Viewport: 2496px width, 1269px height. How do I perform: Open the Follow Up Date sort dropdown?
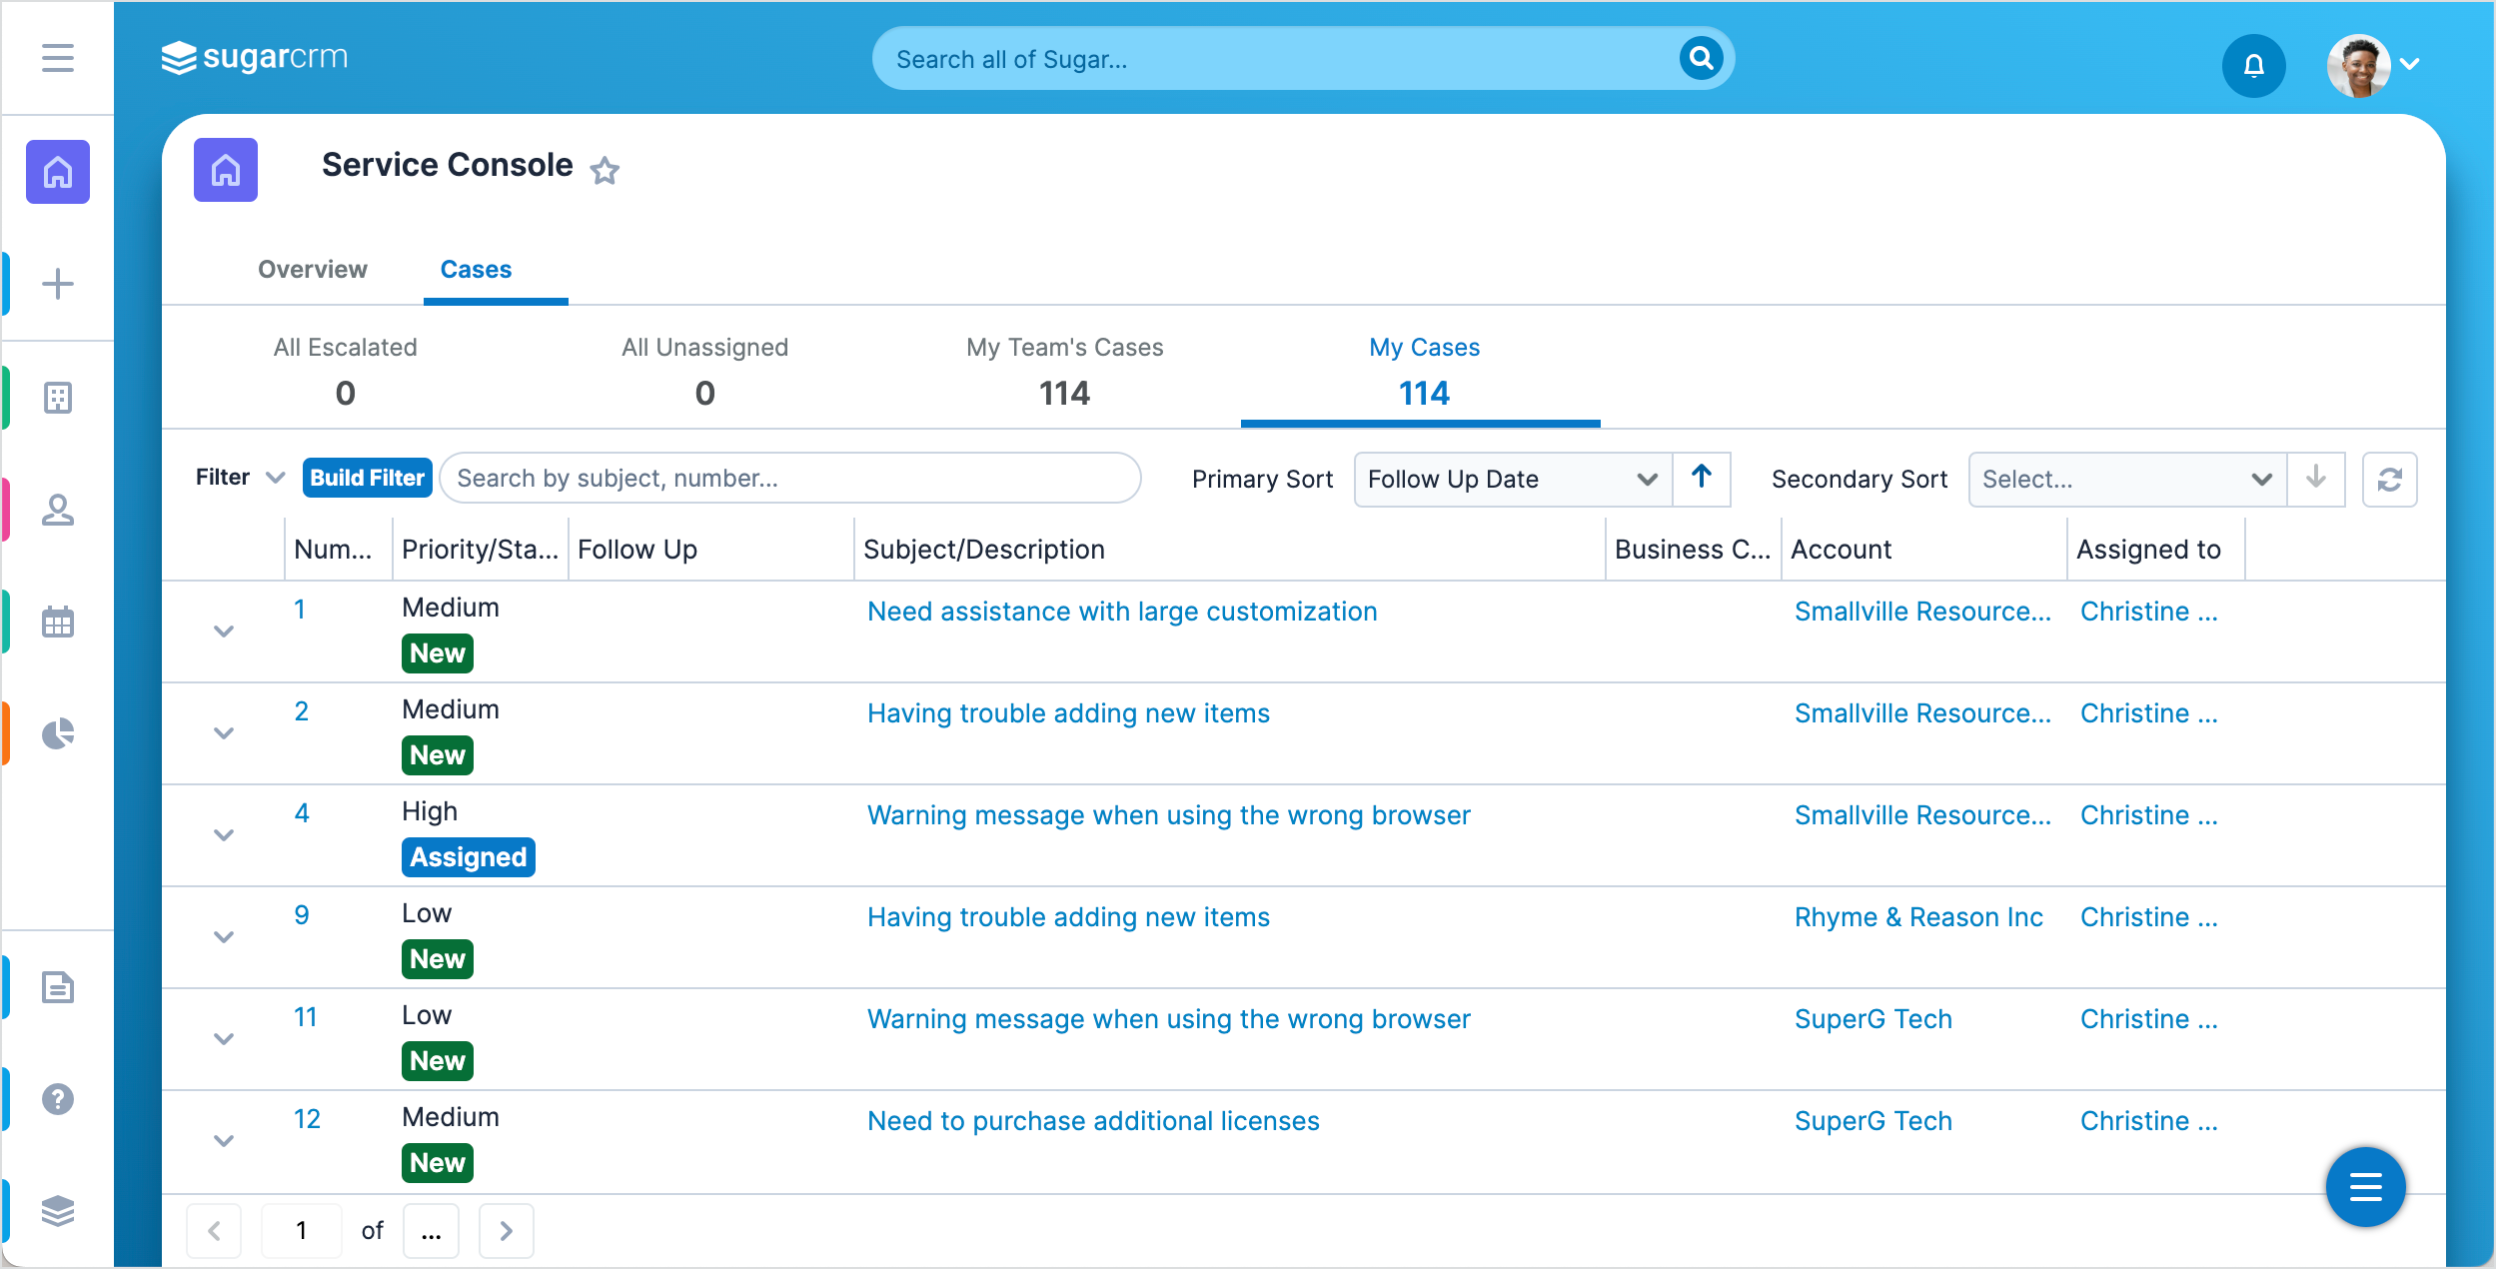[1512, 480]
